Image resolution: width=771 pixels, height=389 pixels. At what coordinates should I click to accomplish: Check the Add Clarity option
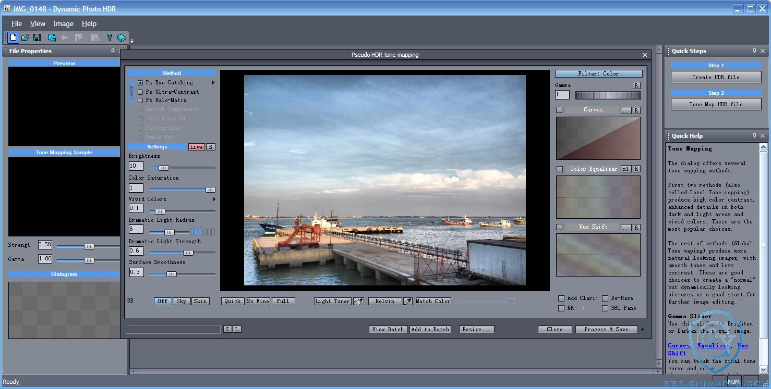(x=561, y=298)
